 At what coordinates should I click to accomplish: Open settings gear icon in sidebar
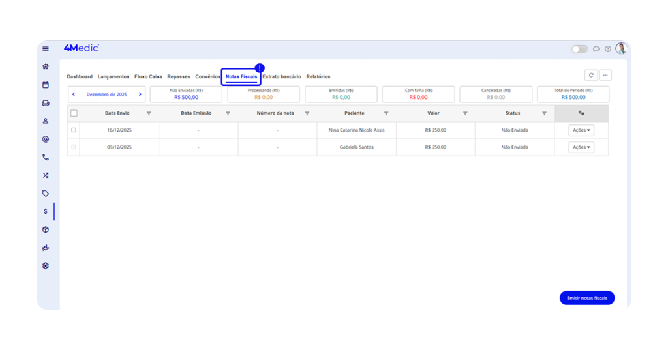click(46, 266)
